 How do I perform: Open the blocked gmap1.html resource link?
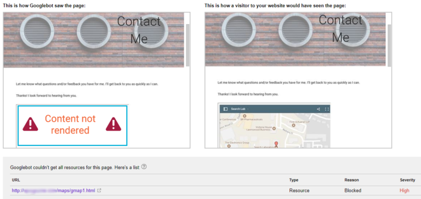click(x=53, y=191)
